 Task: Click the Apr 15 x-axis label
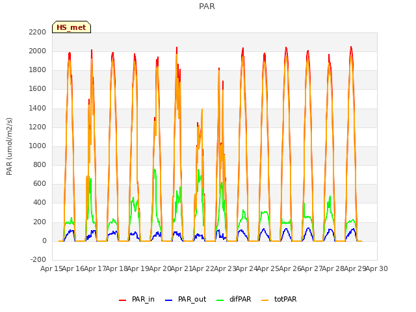[x=52, y=268]
